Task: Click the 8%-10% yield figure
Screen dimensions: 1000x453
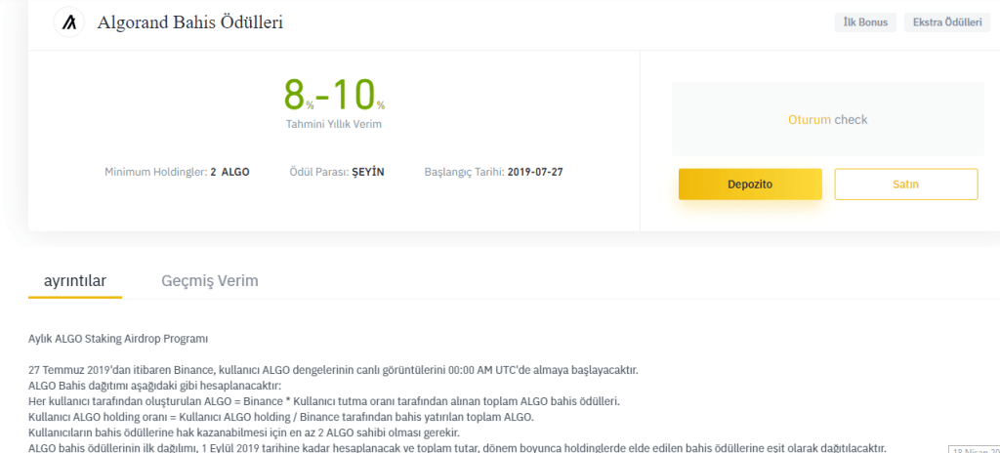Action: pyautogui.click(x=334, y=95)
